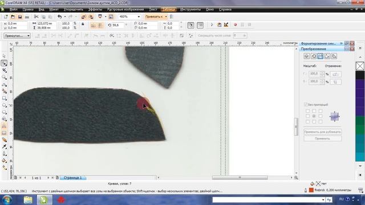Toggle horizontal mirror button in docker
The image size is (365, 205).
point(335,75)
